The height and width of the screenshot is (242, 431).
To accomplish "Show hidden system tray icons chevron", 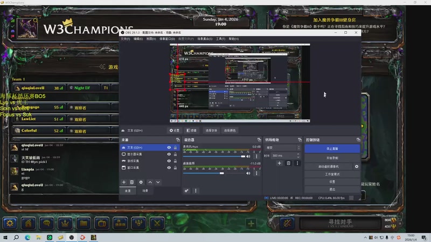I will click(365, 238).
